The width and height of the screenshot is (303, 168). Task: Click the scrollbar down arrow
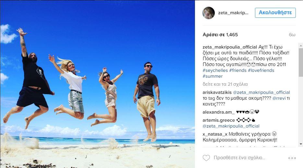pyautogui.click(x=301, y=144)
